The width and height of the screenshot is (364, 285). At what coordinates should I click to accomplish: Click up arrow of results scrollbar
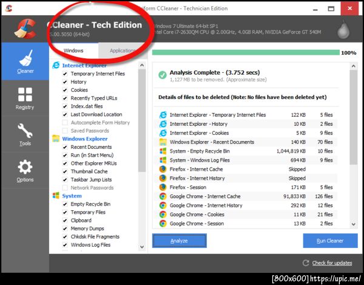pyautogui.click(x=353, y=66)
